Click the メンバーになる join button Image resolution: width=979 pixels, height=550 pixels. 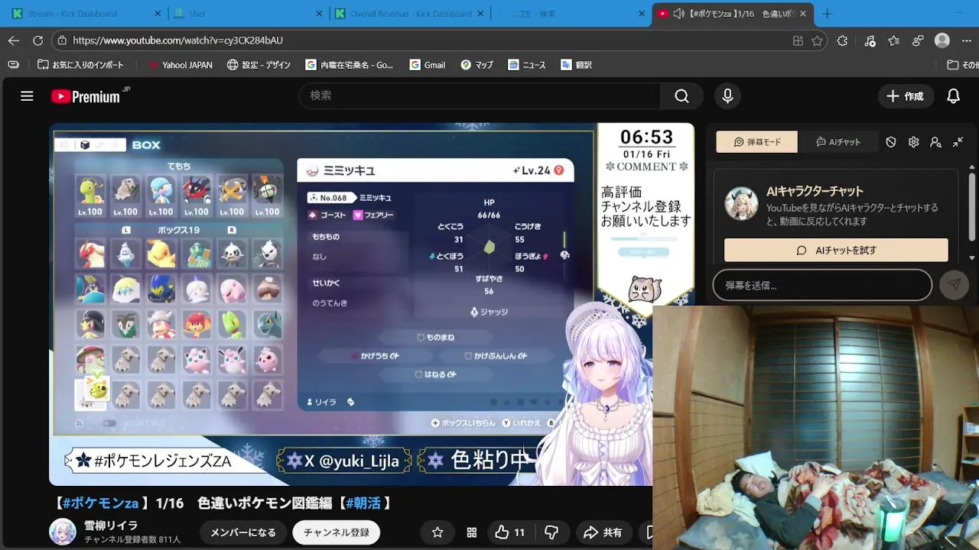[242, 532]
